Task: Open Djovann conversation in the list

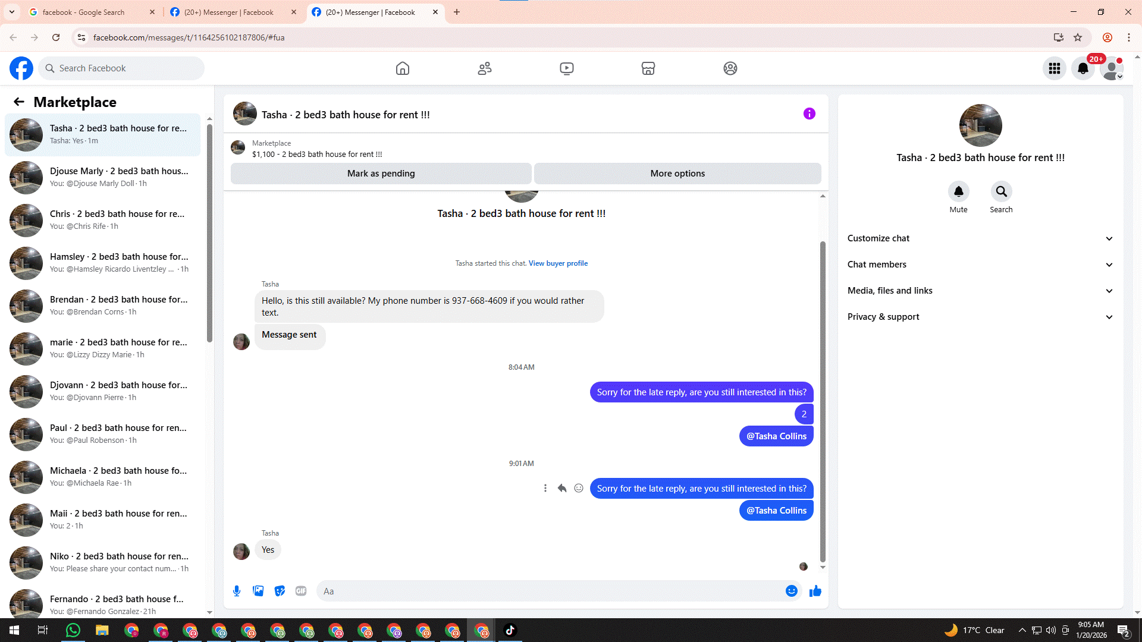Action: (x=103, y=391)
